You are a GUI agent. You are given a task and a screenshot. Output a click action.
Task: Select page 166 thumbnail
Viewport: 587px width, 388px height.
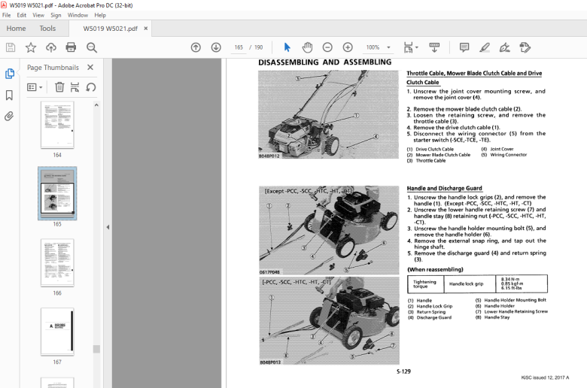point(57,263)
